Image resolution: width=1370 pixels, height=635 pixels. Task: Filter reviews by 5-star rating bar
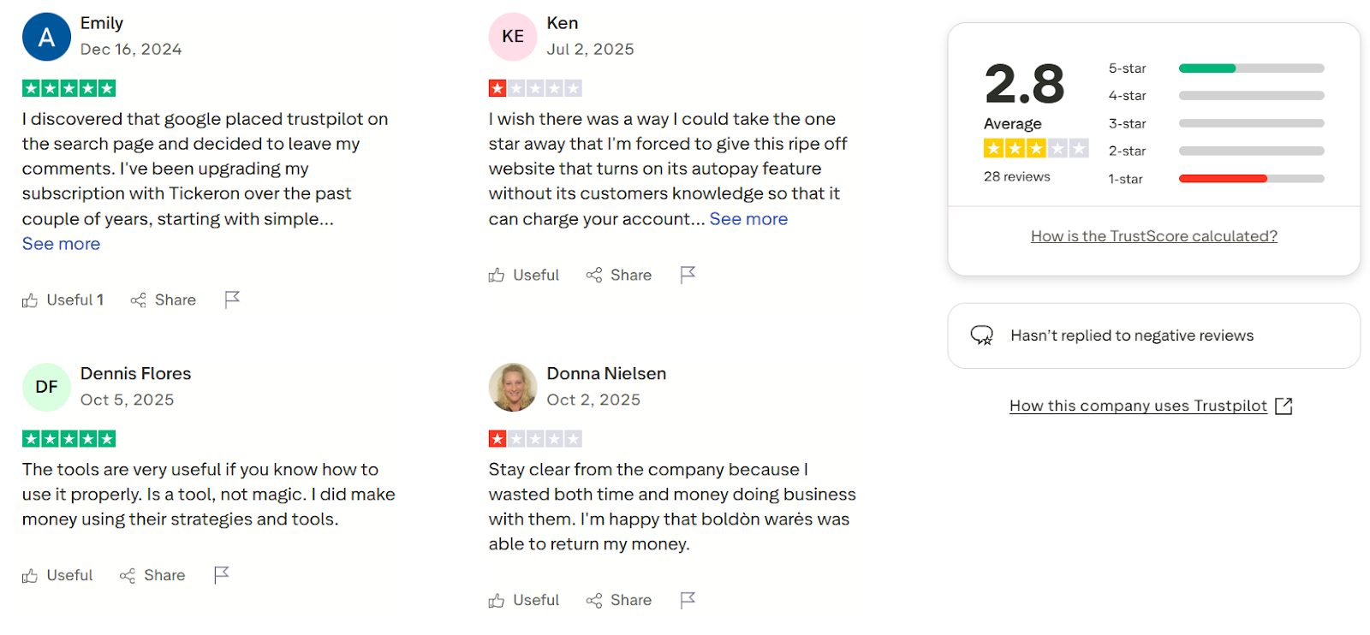(x=1250, y=68)
